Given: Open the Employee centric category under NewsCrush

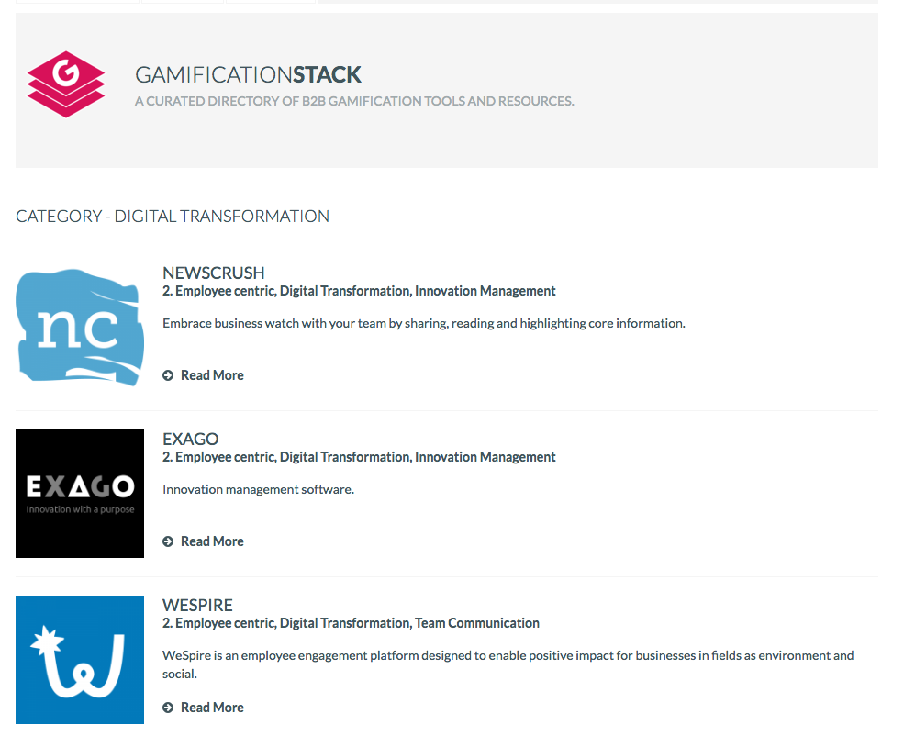Looking at the screenshot, I should (x=217, y=290).
